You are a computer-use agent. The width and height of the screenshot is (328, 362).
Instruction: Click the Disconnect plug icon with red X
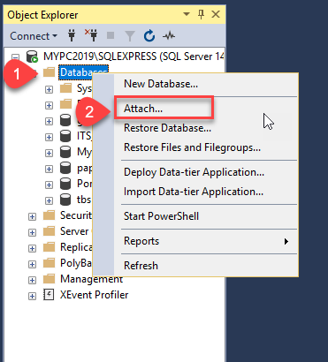tap(91, 35)
